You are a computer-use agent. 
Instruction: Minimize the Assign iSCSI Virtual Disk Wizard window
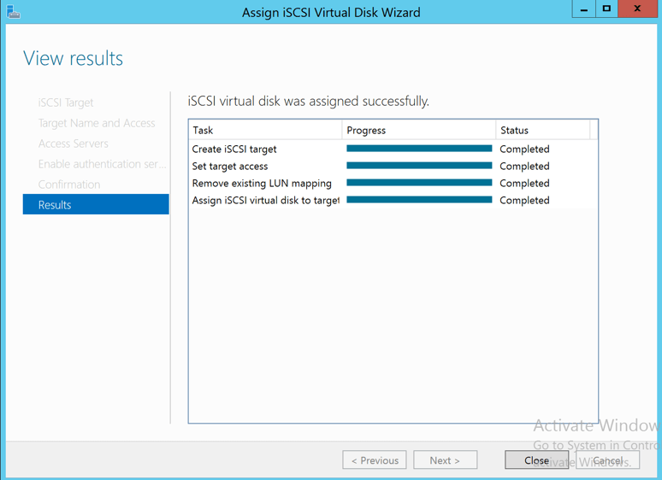pyautogui.click(x=584, y=9)
